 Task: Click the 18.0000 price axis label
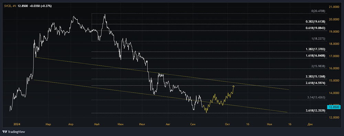coord(334,44)
